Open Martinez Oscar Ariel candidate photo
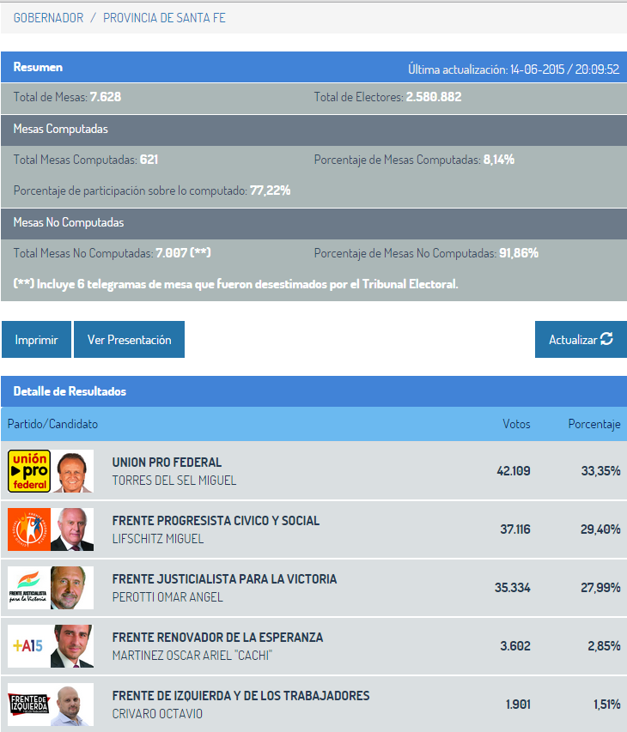 point(72,646)
